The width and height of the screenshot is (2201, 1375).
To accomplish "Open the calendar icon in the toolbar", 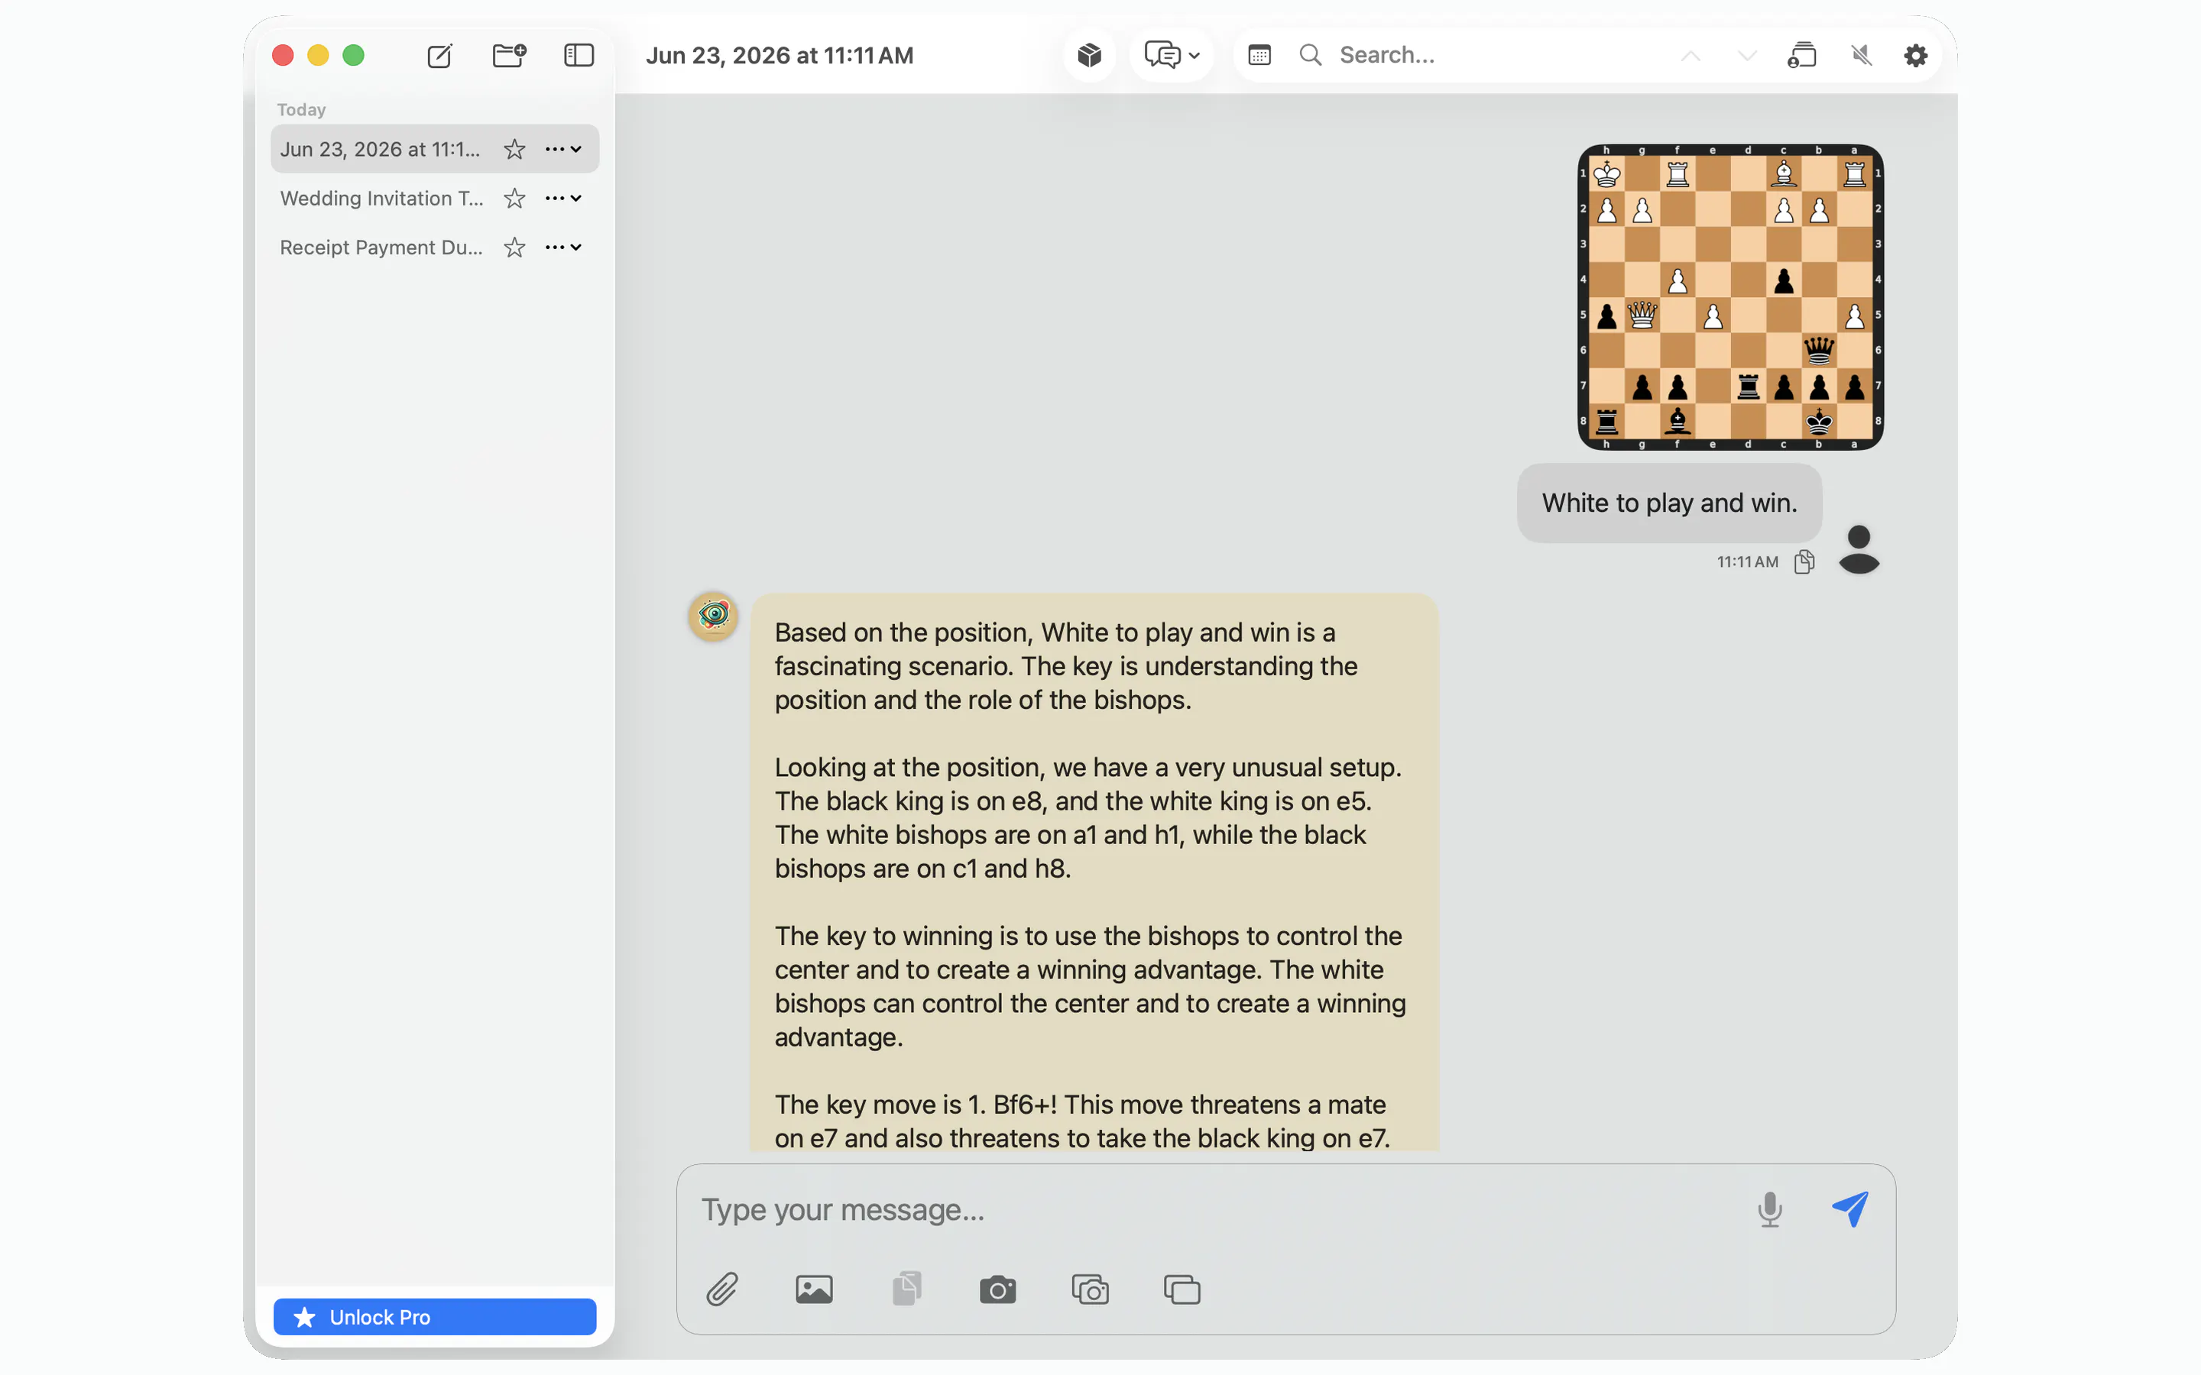I will coord(1259,56).
